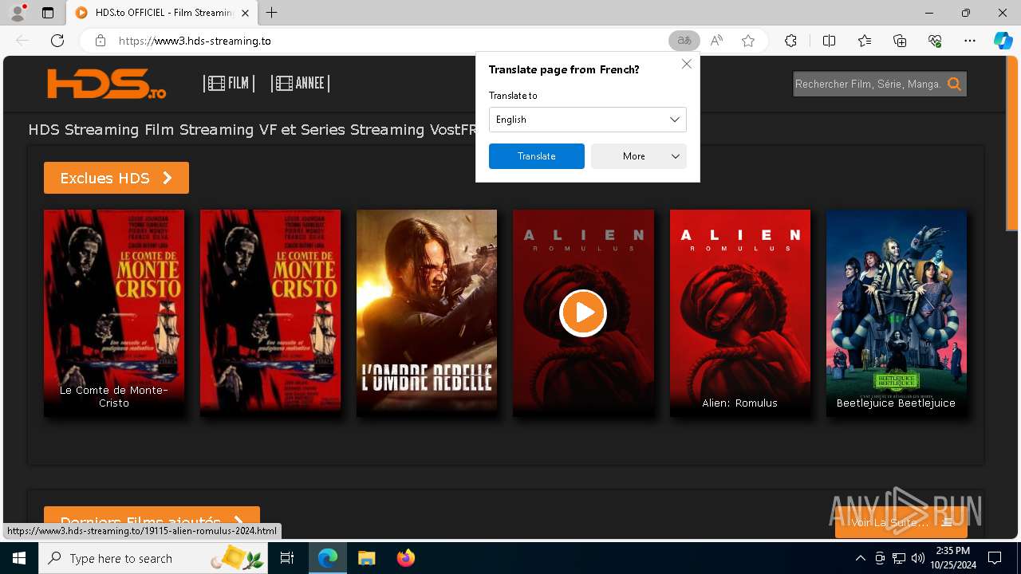Open the poster captioned Alien: Romulus
1021x574 pixels.
[x=740, y=313]
